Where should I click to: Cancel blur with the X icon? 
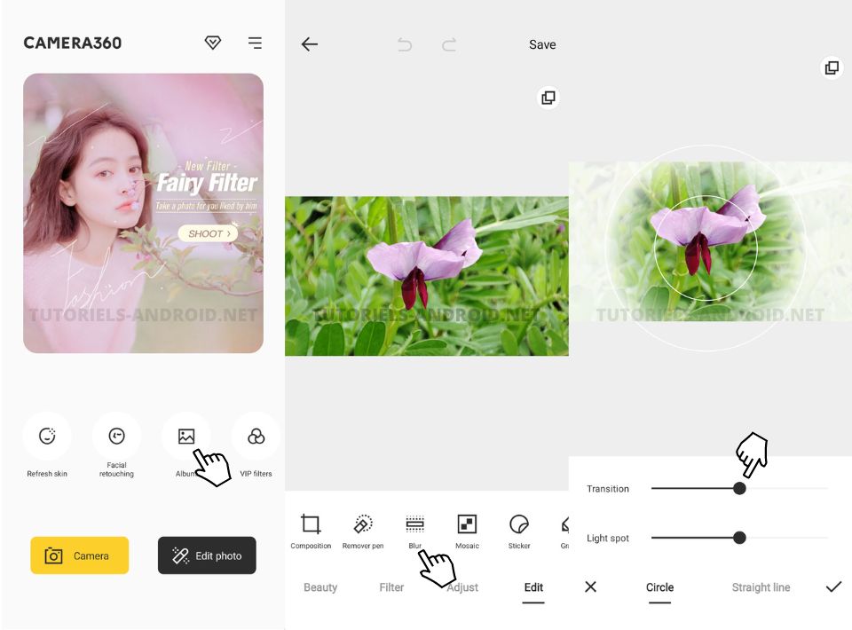(591, 587)
